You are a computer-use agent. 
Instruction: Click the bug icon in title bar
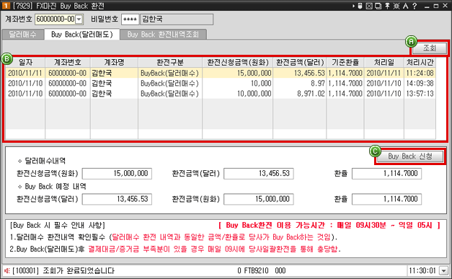point(396,6)
